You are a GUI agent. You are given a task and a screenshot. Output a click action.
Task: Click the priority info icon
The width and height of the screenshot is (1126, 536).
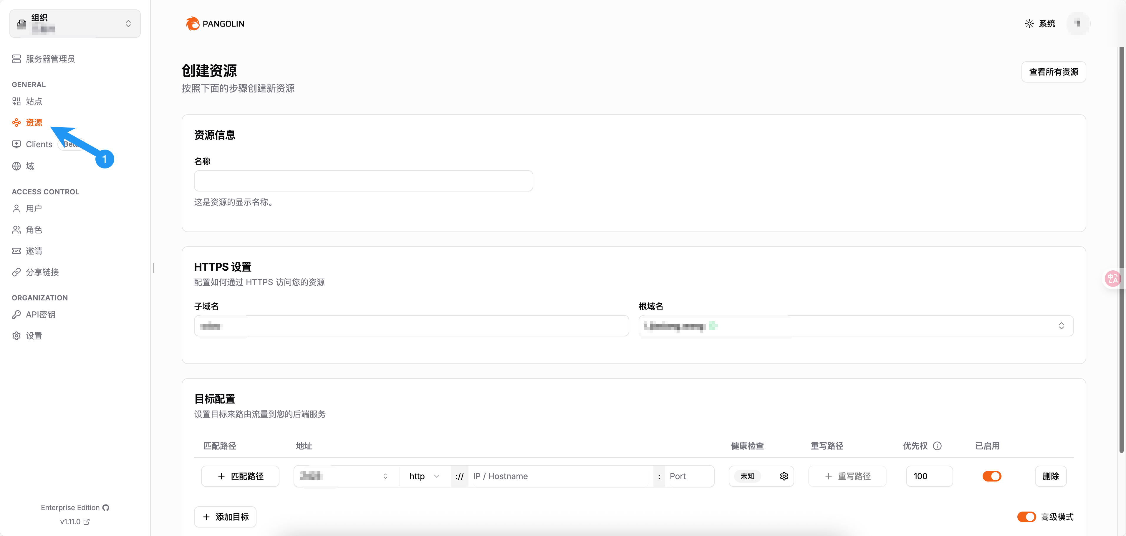click(x=937, y=446)
